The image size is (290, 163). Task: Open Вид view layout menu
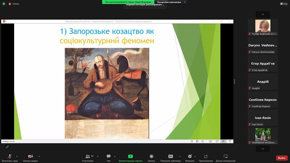point(284,4)
